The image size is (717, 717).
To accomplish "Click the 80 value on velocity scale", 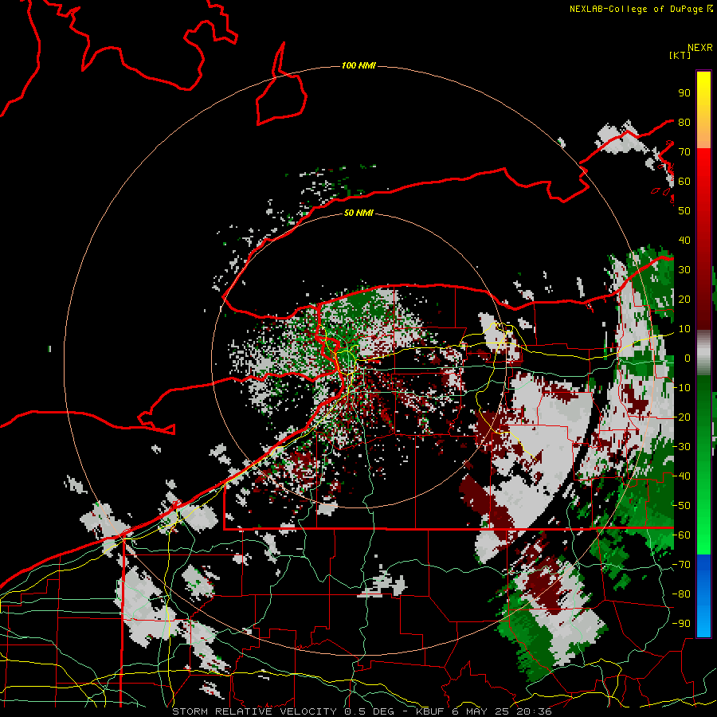I will pyautogui.click(x=684, y=122).
